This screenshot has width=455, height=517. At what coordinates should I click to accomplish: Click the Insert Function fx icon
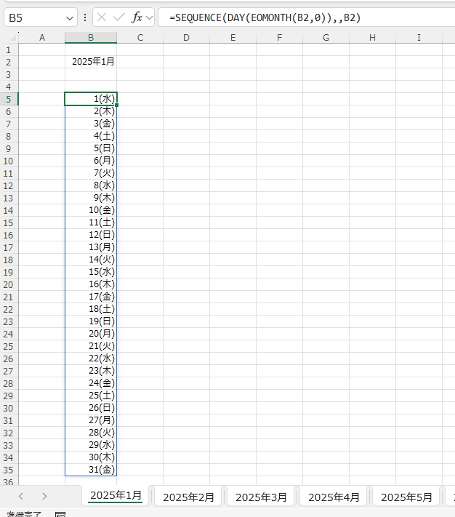tap(137, 17)
